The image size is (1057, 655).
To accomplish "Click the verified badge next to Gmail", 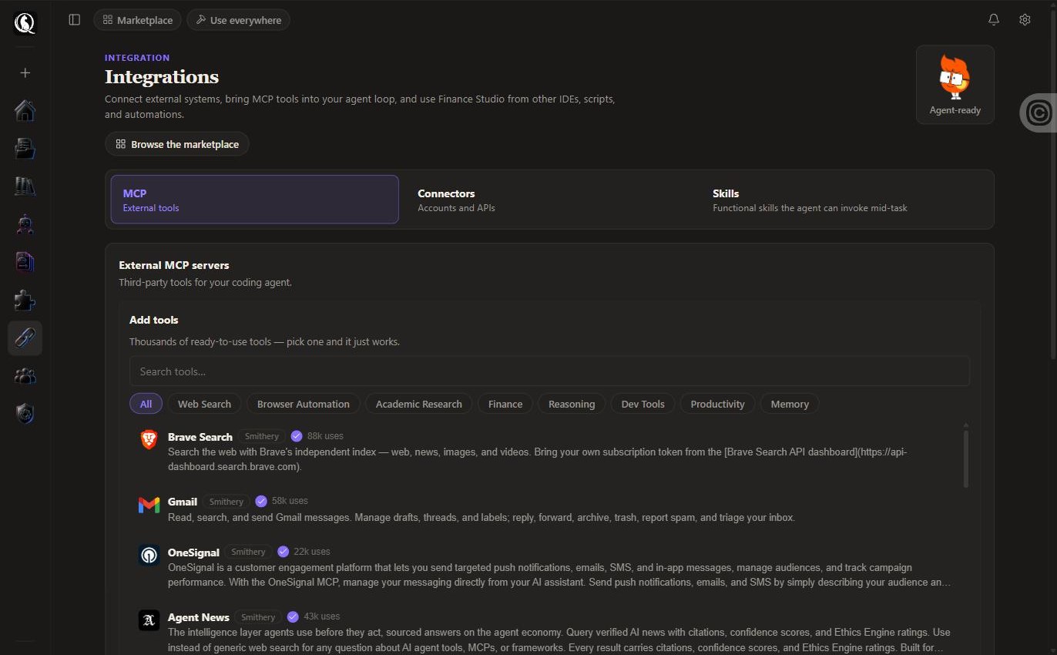I will tap(261, 501).
